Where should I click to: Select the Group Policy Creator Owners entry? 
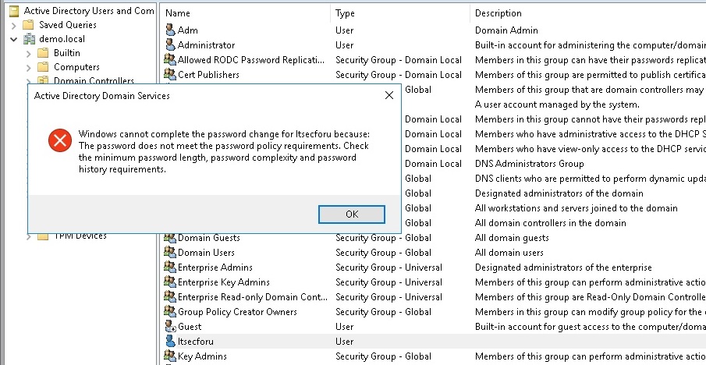click(237, 312)
